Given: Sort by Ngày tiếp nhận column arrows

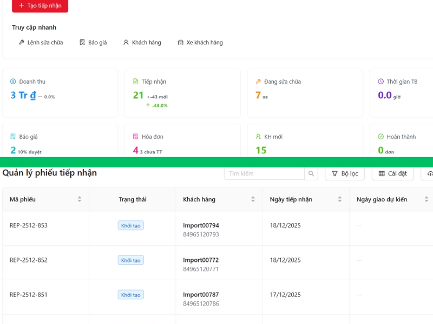Looking at the screenshot, I should [340, 199].
